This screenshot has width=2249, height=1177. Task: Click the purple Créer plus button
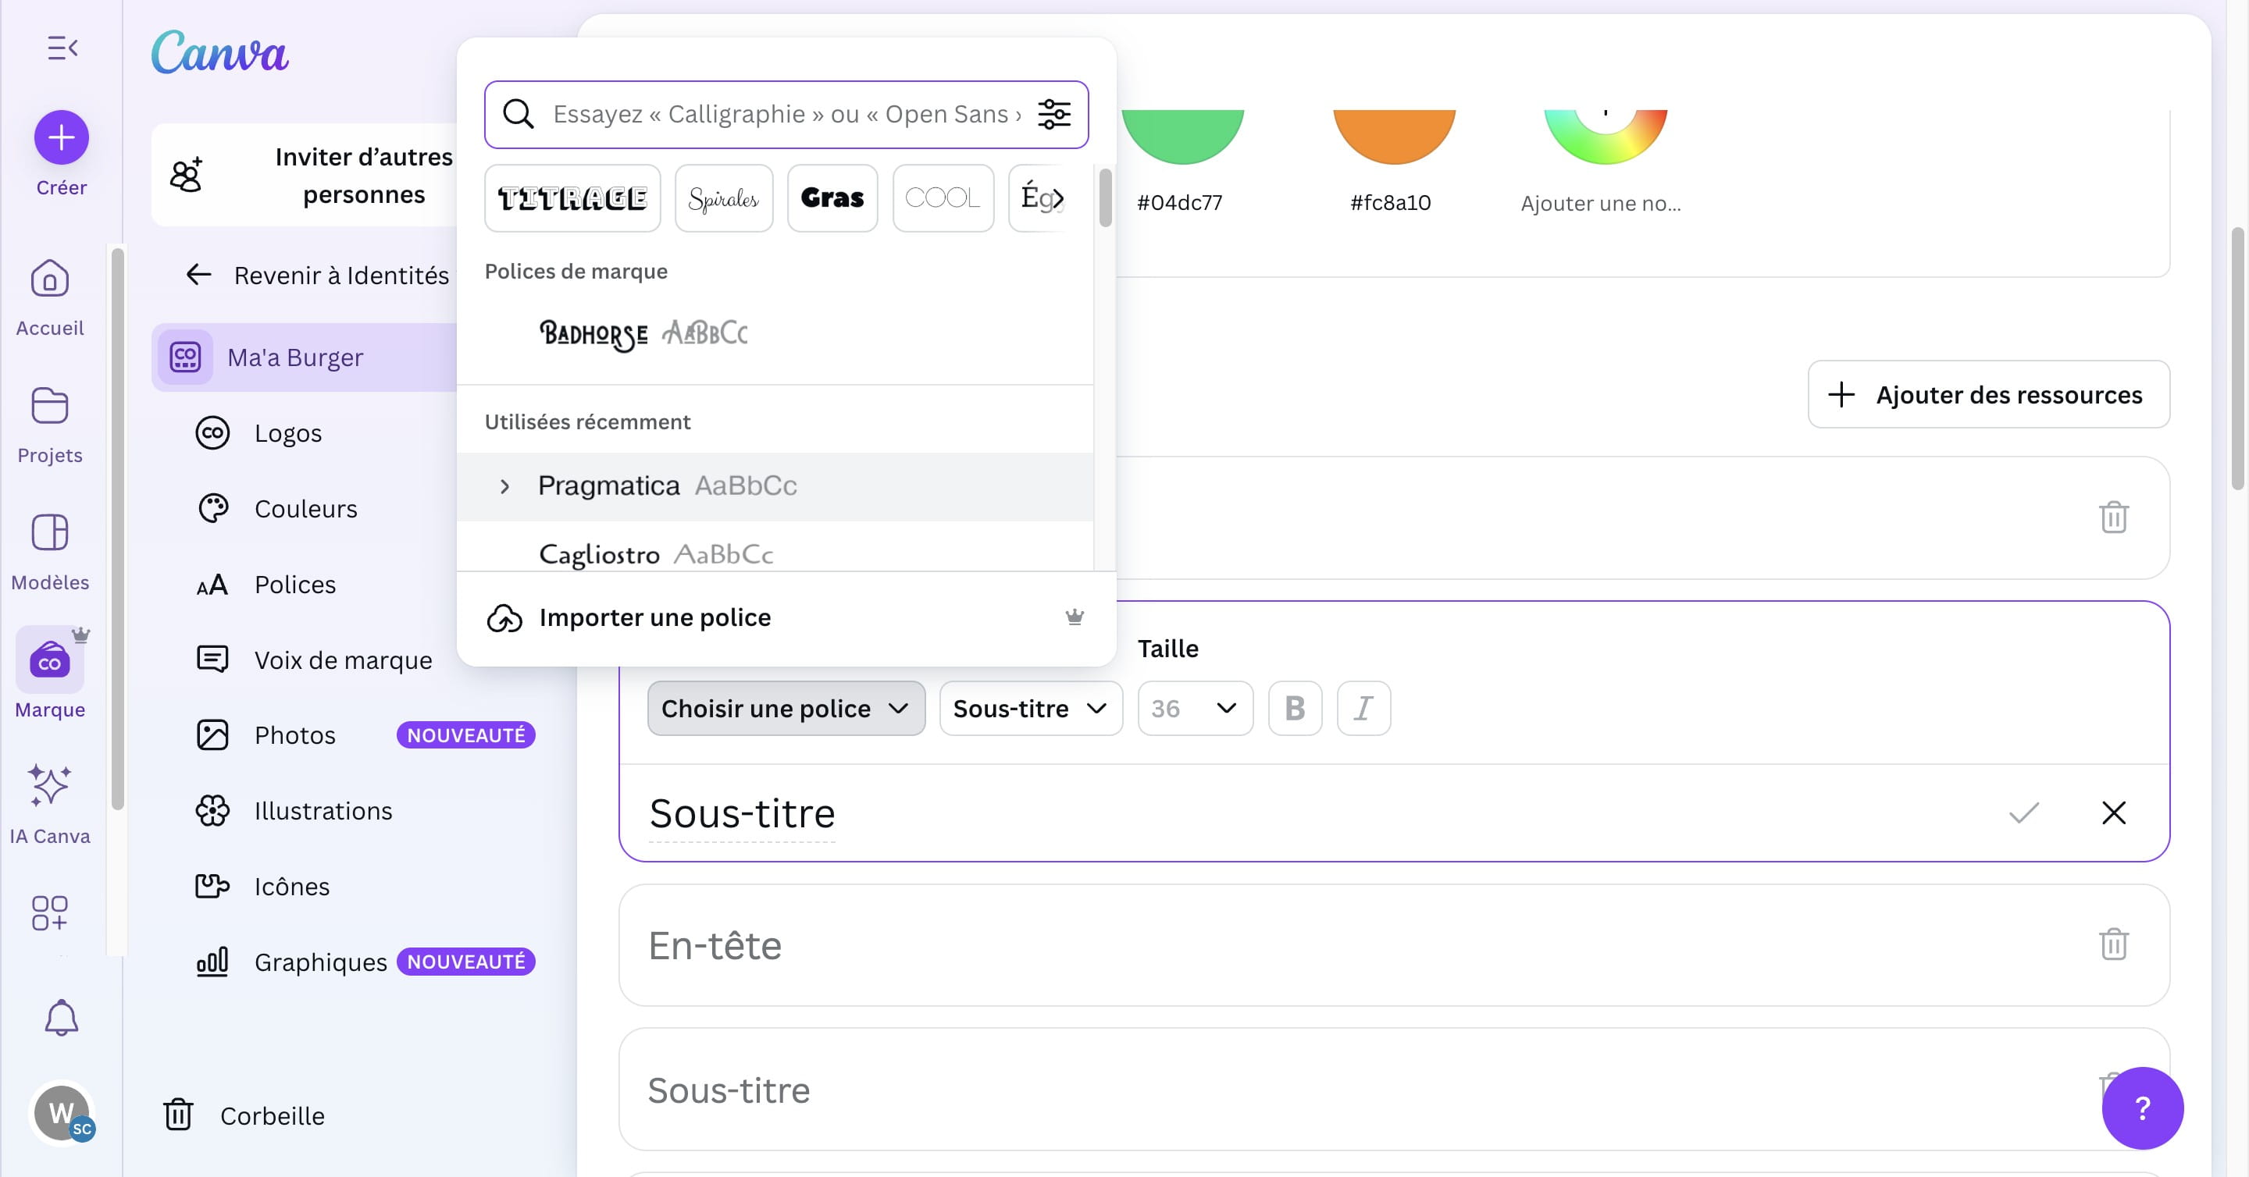(61, 137)
